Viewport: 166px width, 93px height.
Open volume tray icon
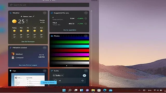[x=158, y=90]
